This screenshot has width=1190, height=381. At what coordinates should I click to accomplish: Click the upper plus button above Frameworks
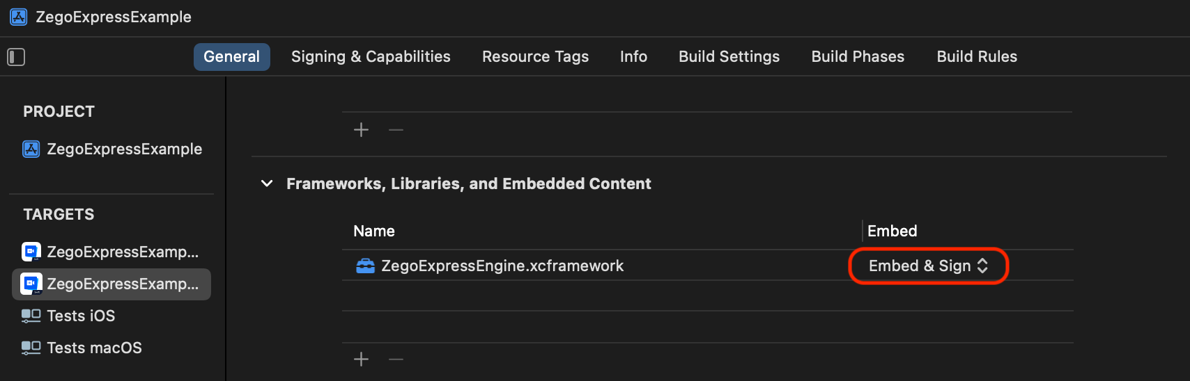361,129
